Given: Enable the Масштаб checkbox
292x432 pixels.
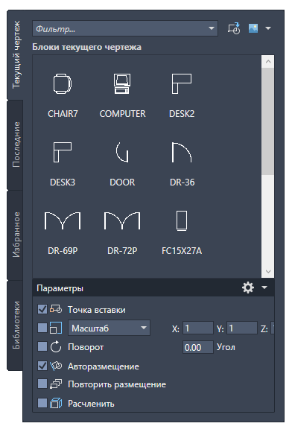Looking at the screenshot, I should [42, 328].
